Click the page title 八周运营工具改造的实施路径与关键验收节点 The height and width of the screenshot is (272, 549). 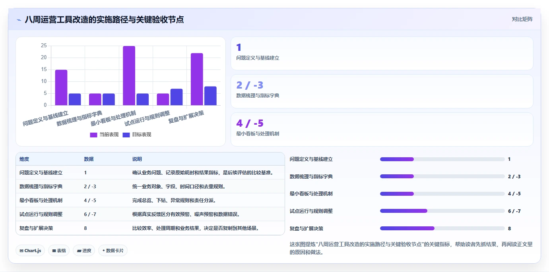pos(104,19)
